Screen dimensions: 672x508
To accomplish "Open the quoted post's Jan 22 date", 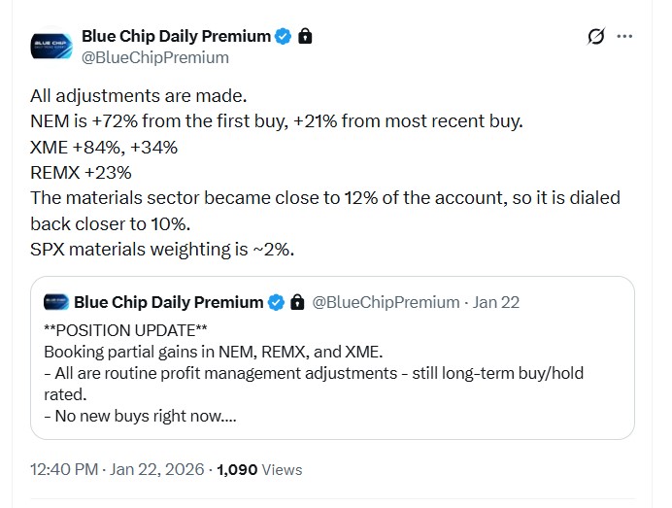I will [x=496, y=302].
